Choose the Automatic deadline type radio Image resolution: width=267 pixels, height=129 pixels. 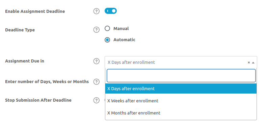[x=107, y=40]
